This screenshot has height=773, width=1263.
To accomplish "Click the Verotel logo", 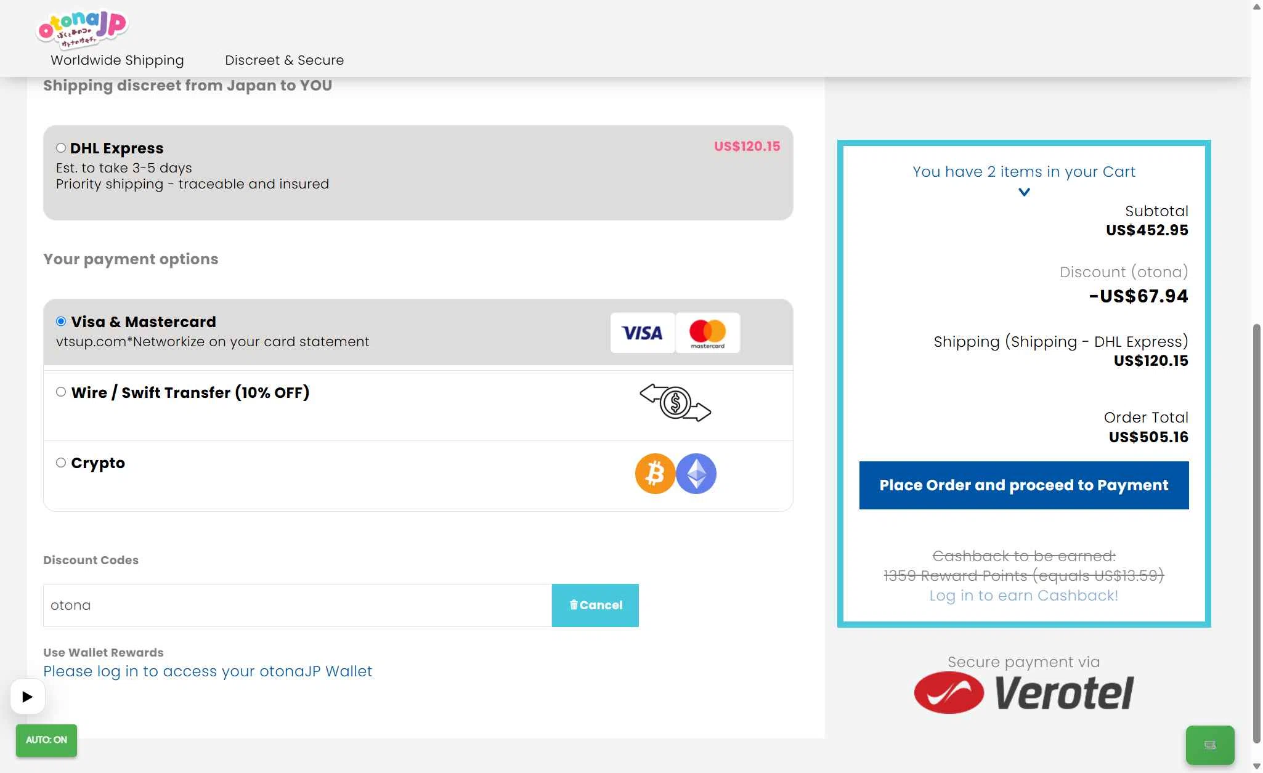I will (x=1024, y=693).
